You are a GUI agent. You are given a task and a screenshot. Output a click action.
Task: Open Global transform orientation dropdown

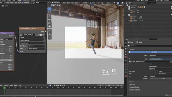point(94,3)
